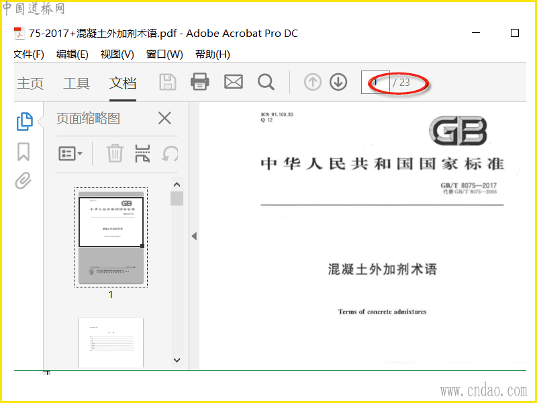
Task: Open the thumbnail options dropdown menu
Action: pyautogui.click(x=70, y=154)
